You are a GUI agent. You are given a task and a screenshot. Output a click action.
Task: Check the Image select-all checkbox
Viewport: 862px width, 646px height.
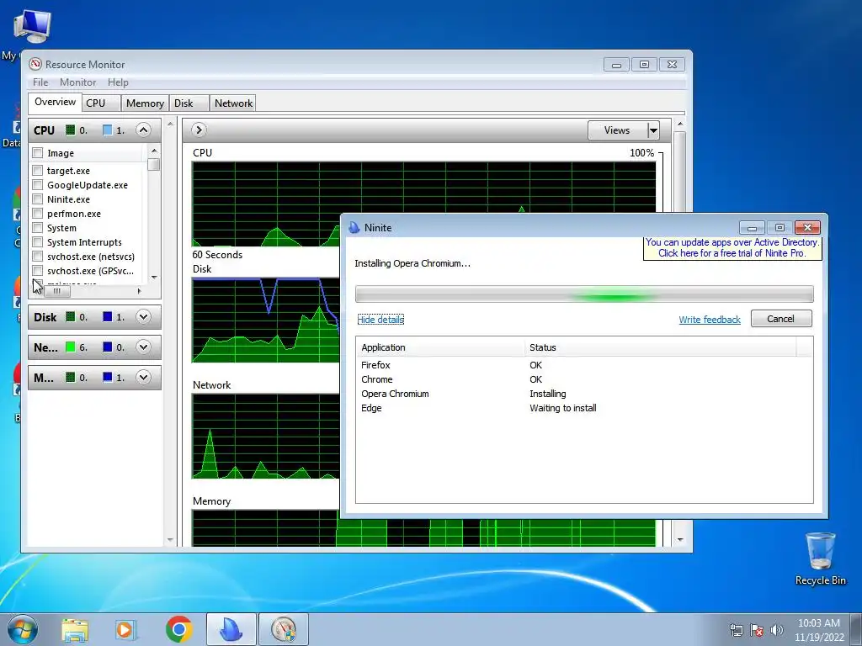(x=37, y=153)
